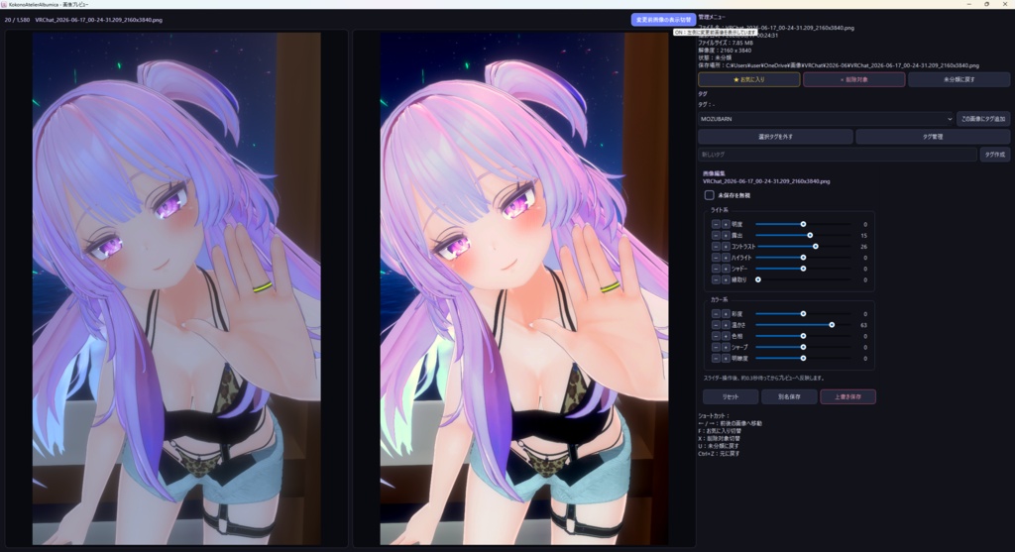Screen dimensions: 1015x552
Task: Increase 明度 with its plus button
Action: coord(726,224)
